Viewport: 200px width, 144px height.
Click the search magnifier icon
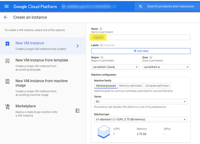tap(140, 7)
